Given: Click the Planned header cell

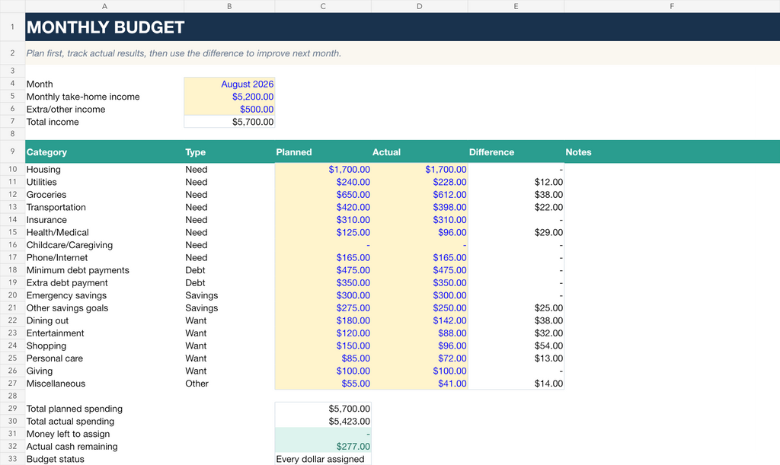Looking at the screenshot, I should (323, 151).
